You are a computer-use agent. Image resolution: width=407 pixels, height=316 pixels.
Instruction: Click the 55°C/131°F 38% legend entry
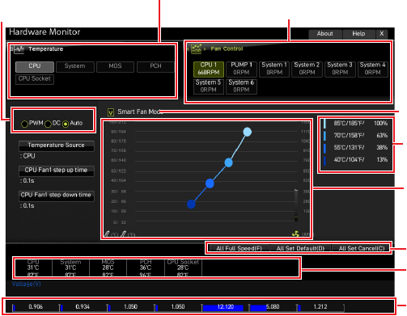tap(355, 148)
